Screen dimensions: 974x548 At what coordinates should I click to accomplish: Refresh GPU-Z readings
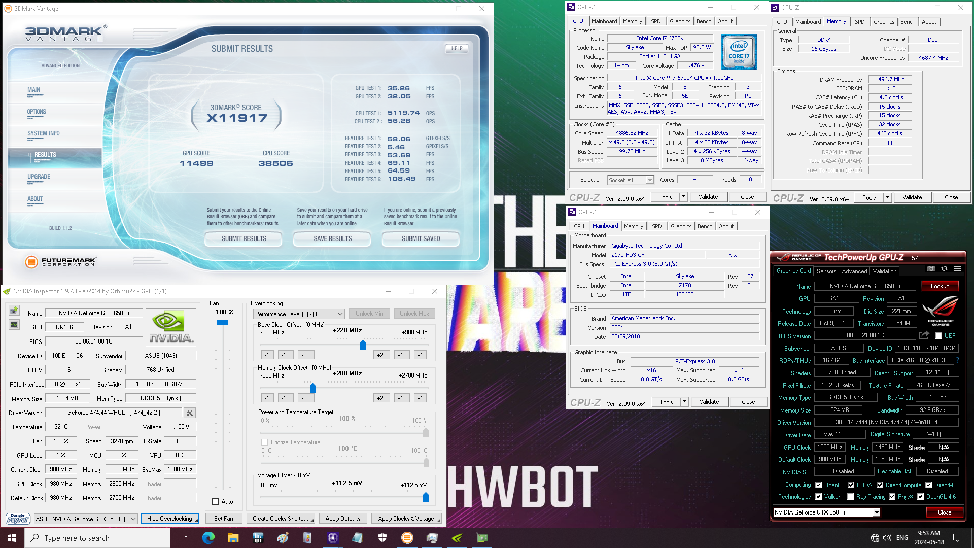944,268
